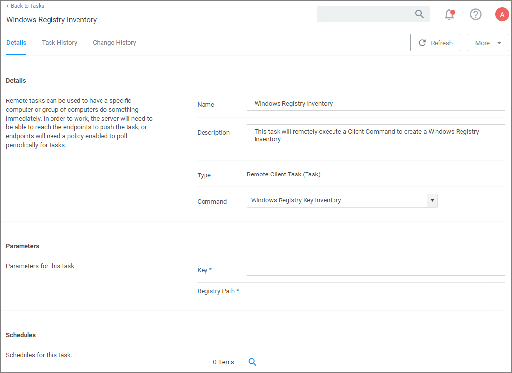Open the user avatar 'A' menu
The height and width of the screenshot is (373, 512).
[x=502, y=14]
